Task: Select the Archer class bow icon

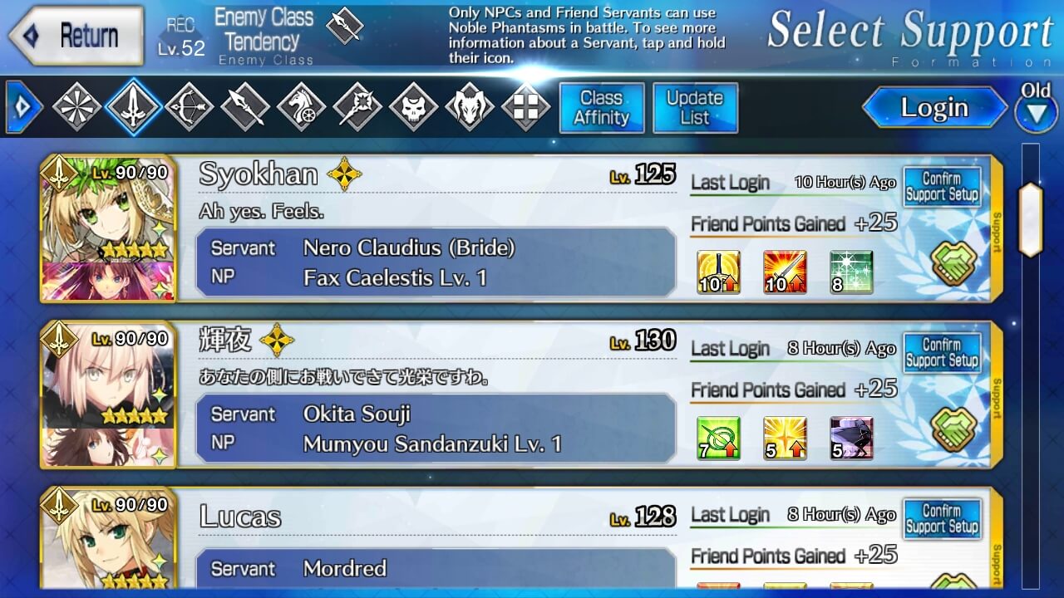Action: (189, 107)
